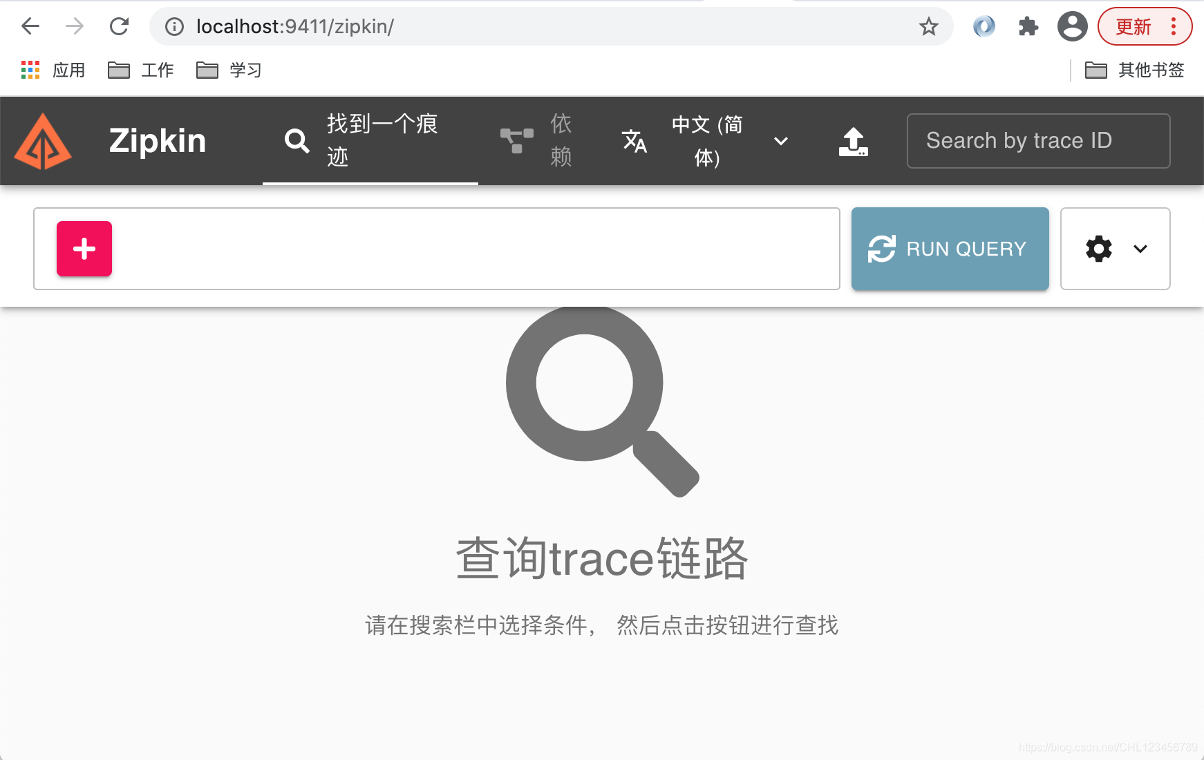Click the 更新 update button

coord(1145,26)
